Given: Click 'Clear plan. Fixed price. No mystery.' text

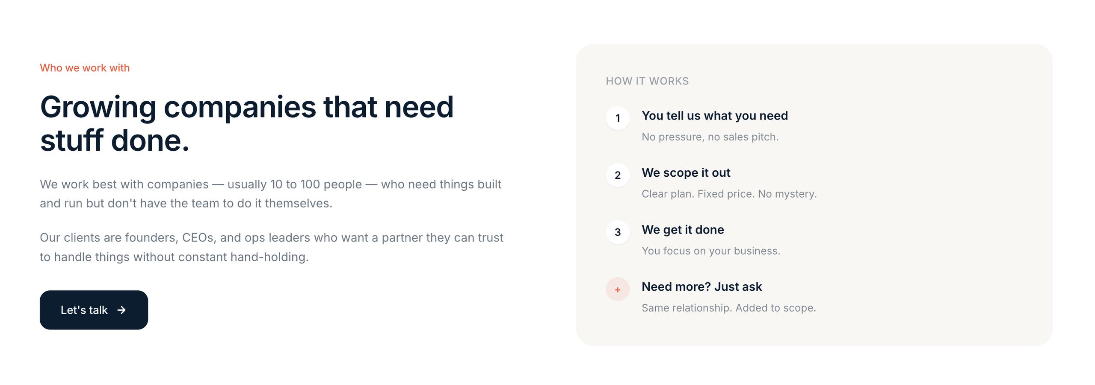Looking at the screenshot, I should (x=729, y=194).
